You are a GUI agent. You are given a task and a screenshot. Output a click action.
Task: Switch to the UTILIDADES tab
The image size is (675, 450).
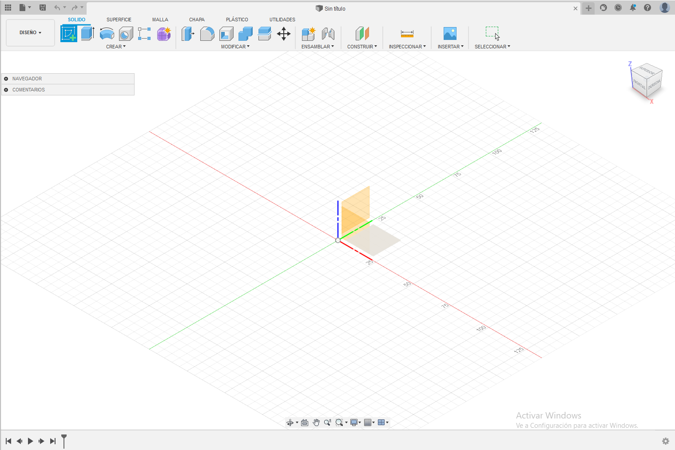point(282,20)
